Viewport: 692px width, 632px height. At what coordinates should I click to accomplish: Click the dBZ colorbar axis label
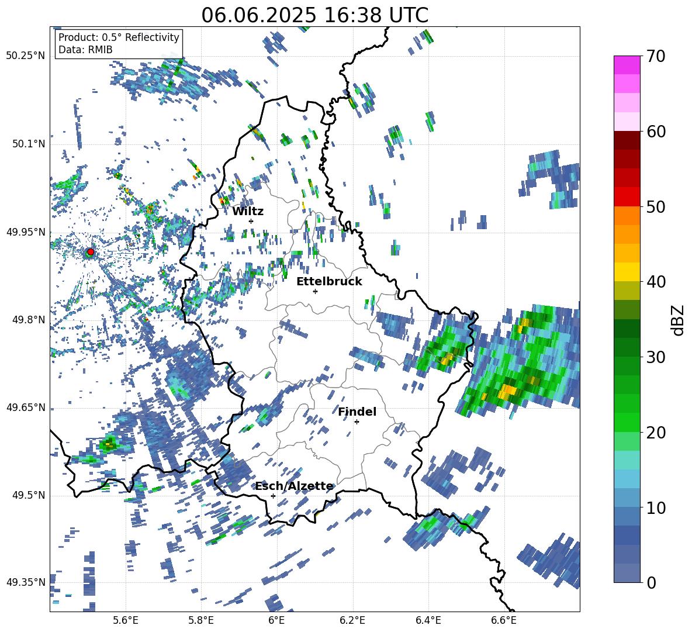[679, 320]
